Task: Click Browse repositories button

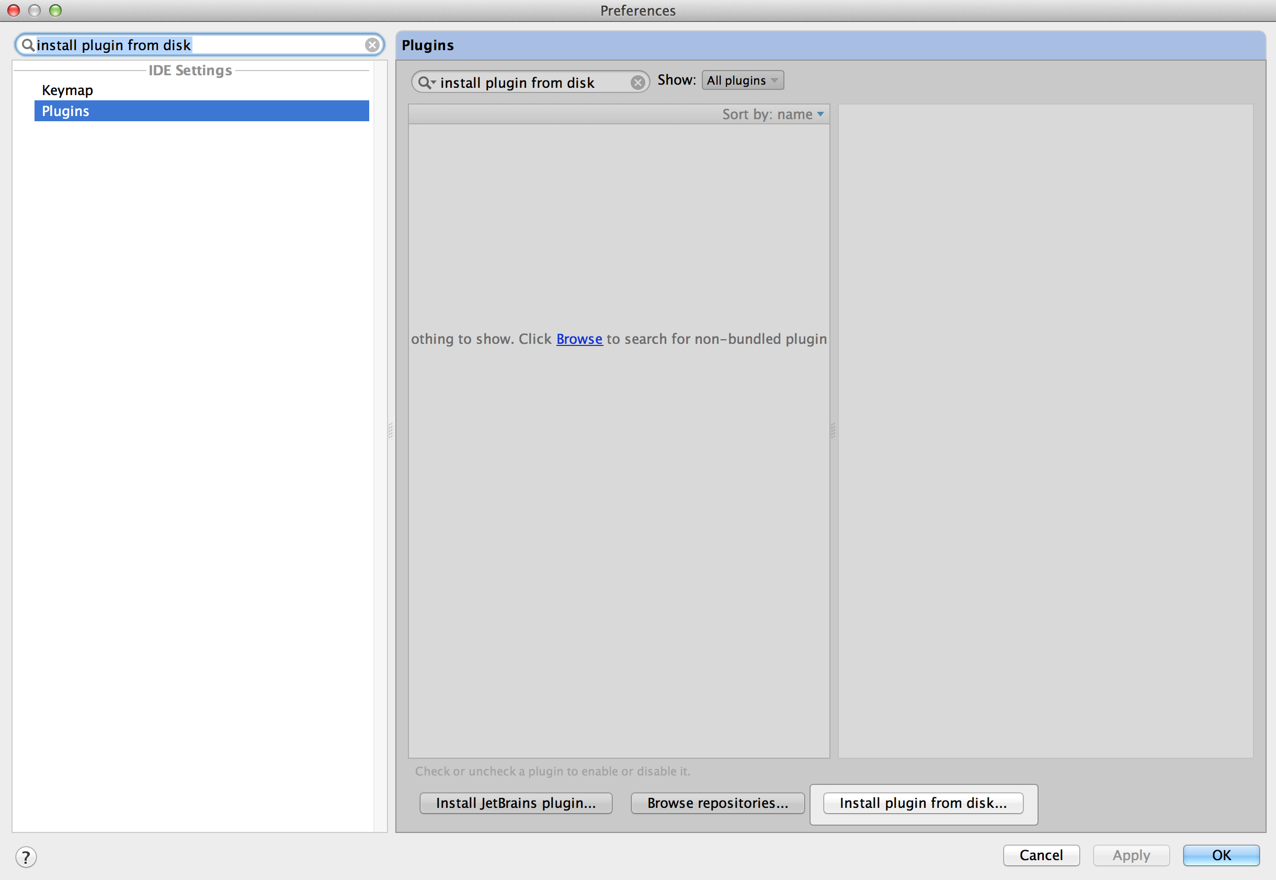Action: coord(717,803)
